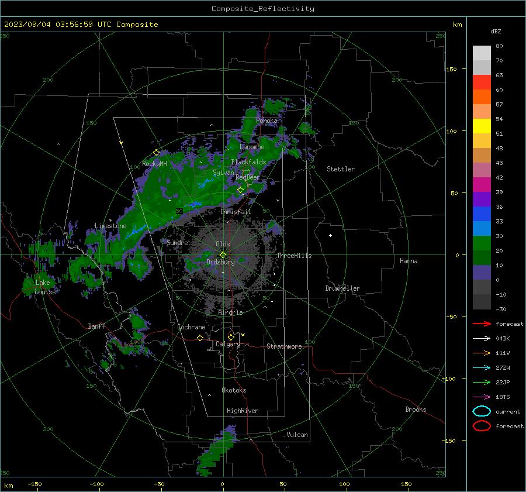526x492 pixels.
Task: Click the Strathmore label
Action: click(284, 346)
